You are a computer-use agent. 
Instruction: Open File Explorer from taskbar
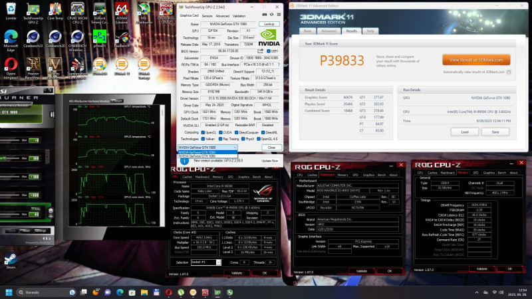tap(144, 292)
